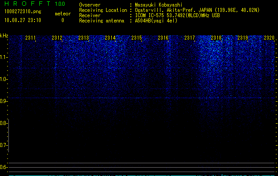This screenshot has height=176, width=278.
Task: Select the name Masayuki Kobayashi
Action: [x=158, y=5]
